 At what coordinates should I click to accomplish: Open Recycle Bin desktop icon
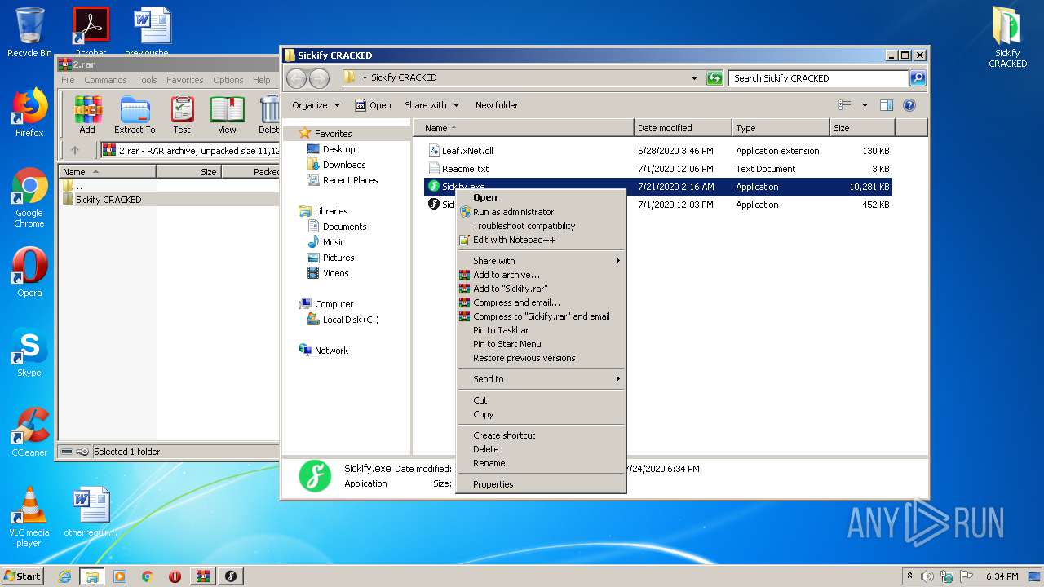click(x=29, y=33)
